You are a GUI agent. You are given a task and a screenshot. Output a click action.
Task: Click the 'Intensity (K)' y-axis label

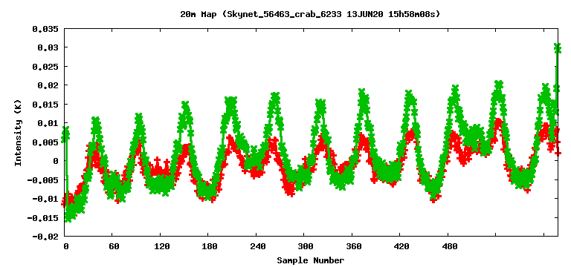click(x=19, y=132)
